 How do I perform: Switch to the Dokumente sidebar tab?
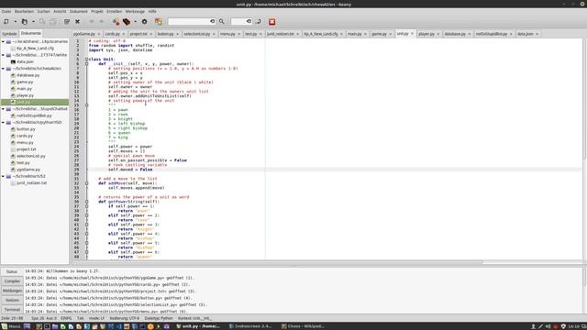30,33
